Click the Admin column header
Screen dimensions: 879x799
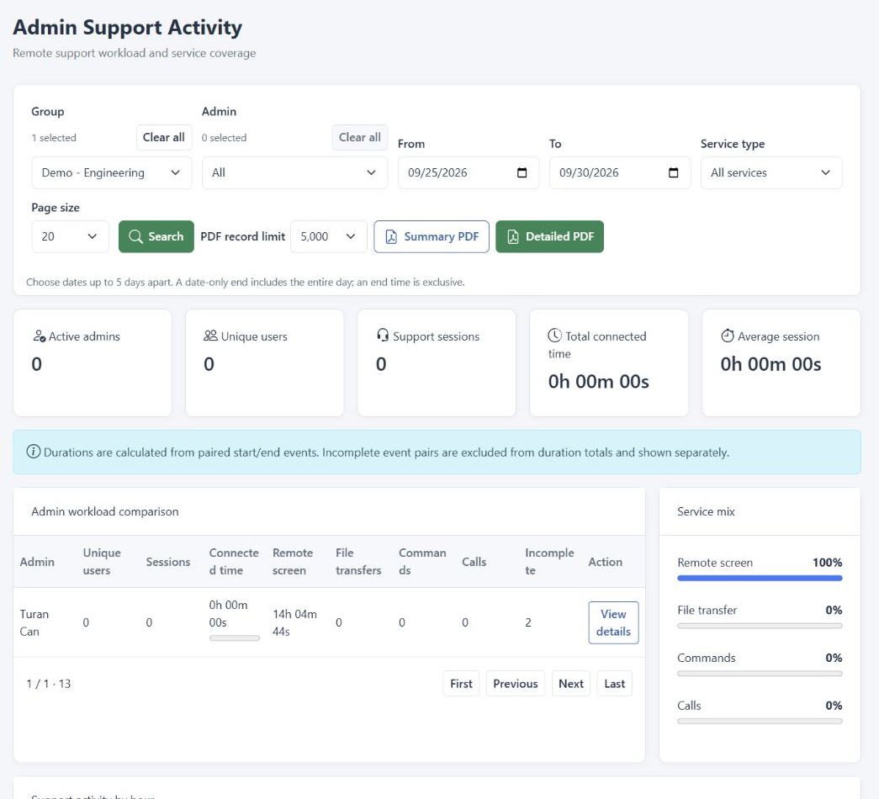click(x=37, y=562)
